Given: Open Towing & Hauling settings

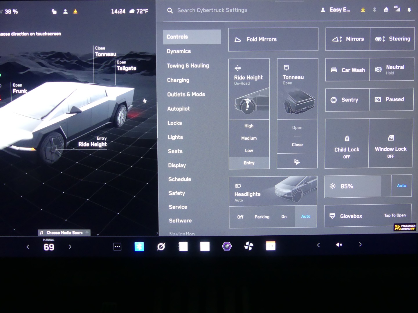Looking at the screenshot, I should (188, 66).
